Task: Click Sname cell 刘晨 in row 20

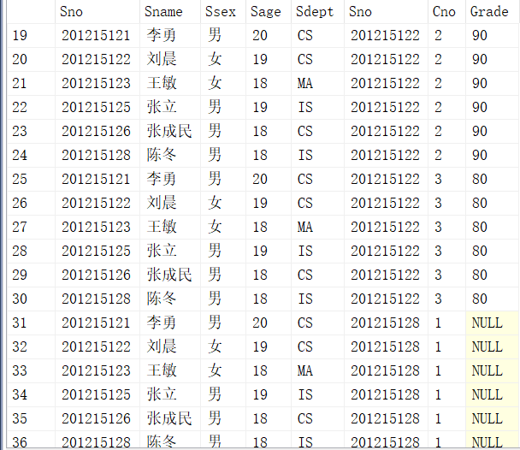Action: 170,59
